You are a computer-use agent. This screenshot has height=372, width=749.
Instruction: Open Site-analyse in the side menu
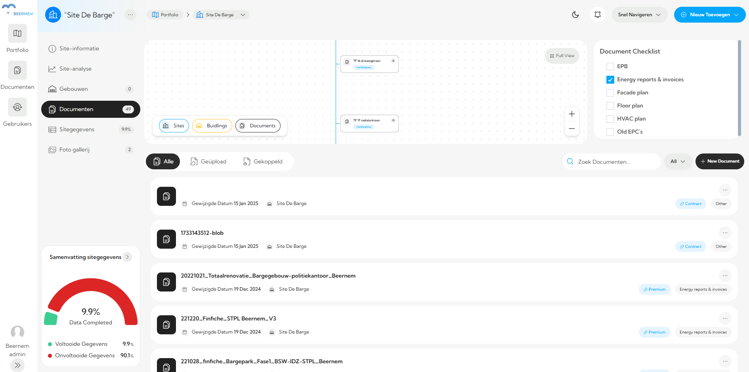point(75,69)
